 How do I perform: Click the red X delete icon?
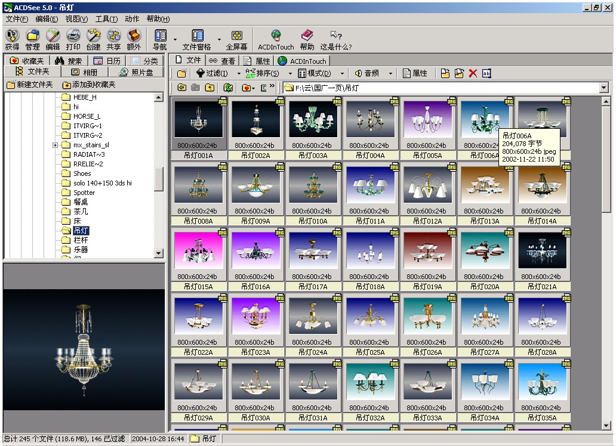tap(473, 73)
